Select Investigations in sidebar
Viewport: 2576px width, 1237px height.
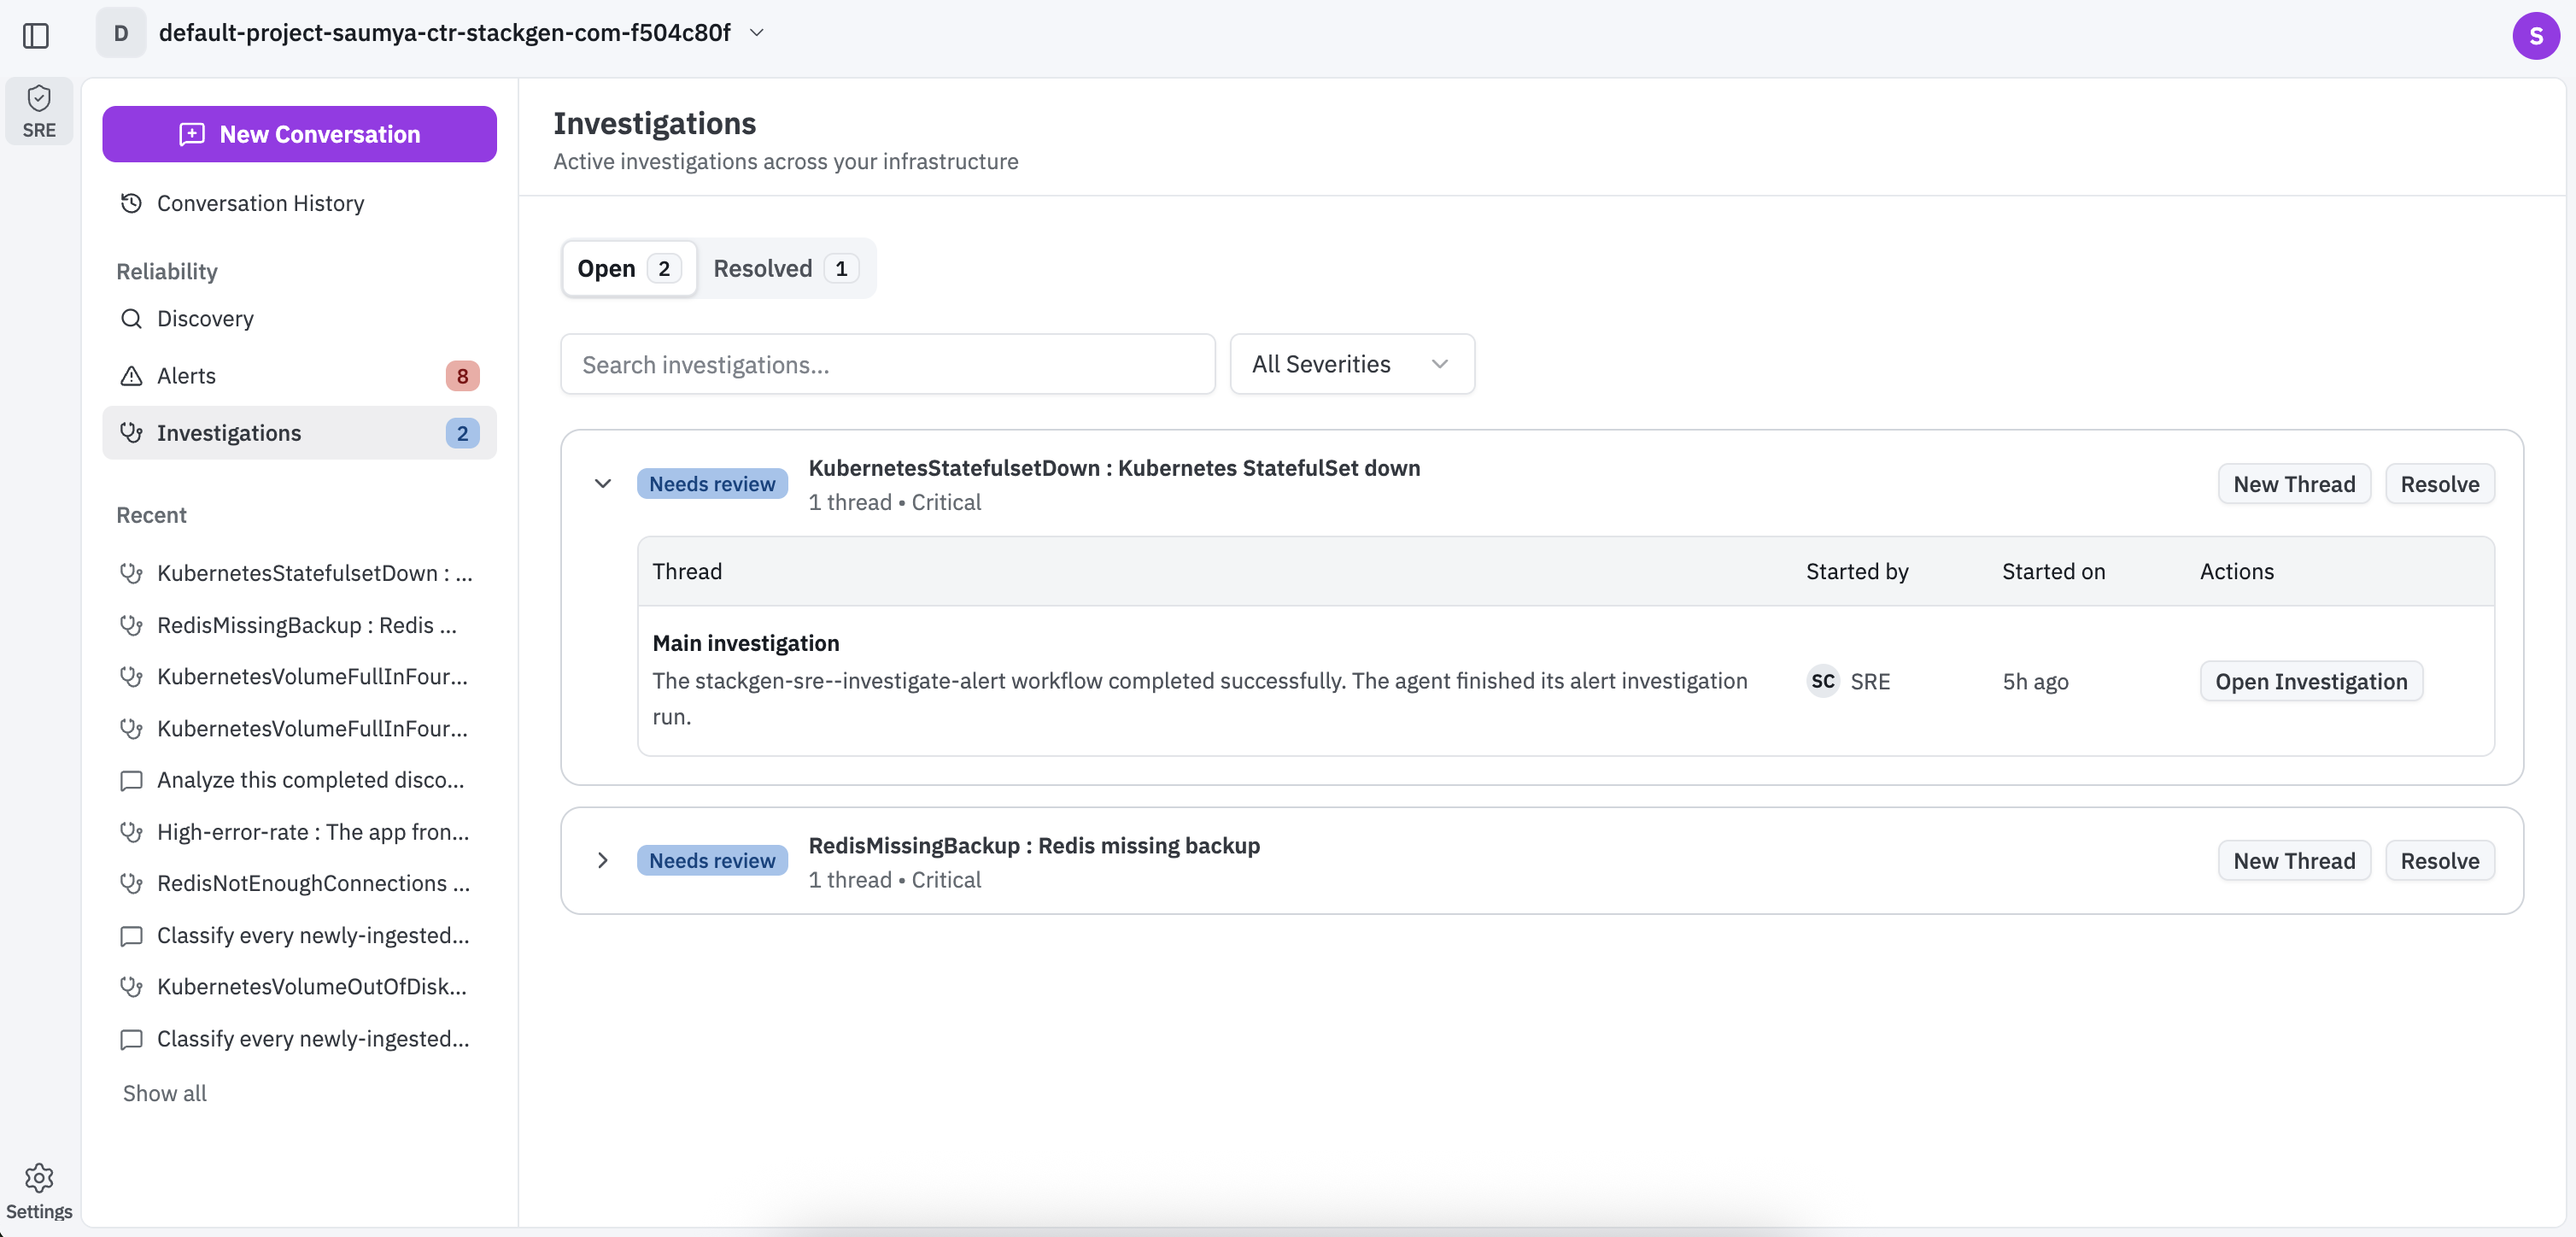pos(299,433)
